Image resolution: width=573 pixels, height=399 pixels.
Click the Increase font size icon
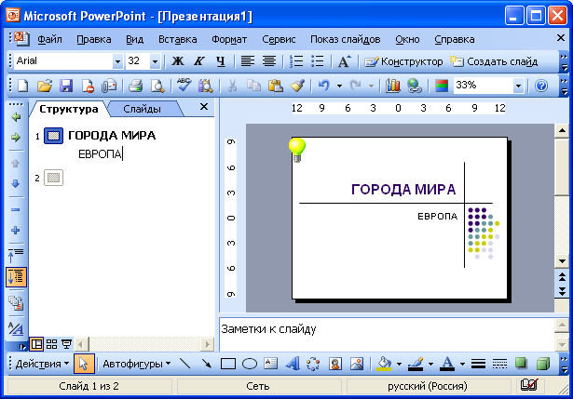click(344, 61)
